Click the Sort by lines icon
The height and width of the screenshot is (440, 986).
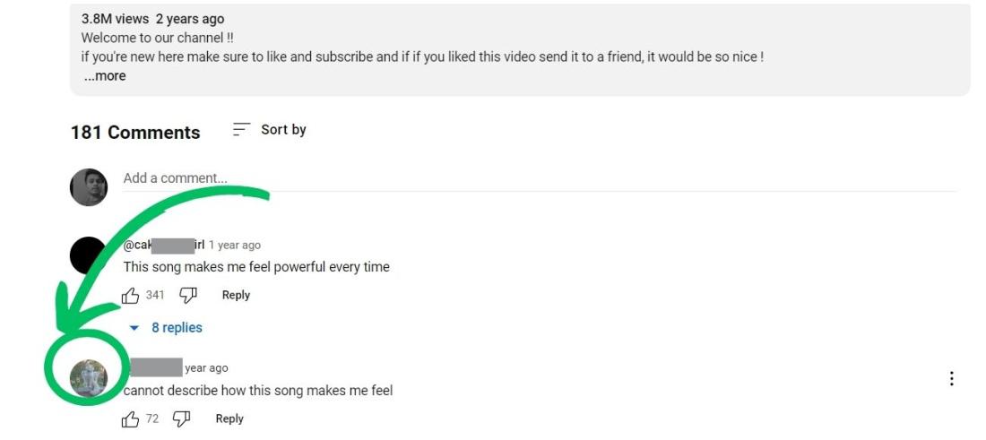(x=241, y=130)
